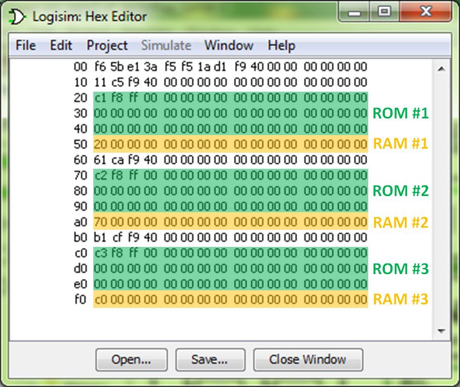Click the address label 00

tap(80, 67)
